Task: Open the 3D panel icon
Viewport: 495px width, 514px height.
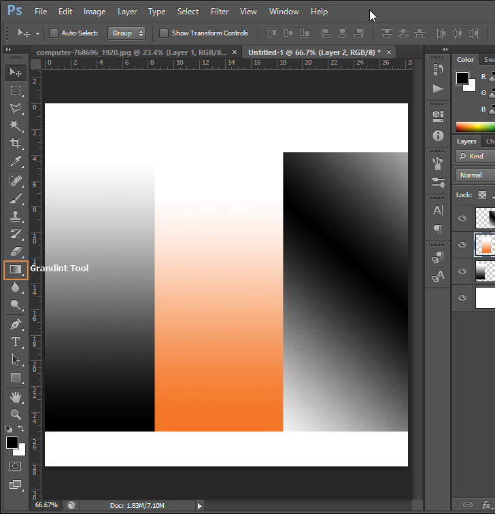Action: coord(439,116)
